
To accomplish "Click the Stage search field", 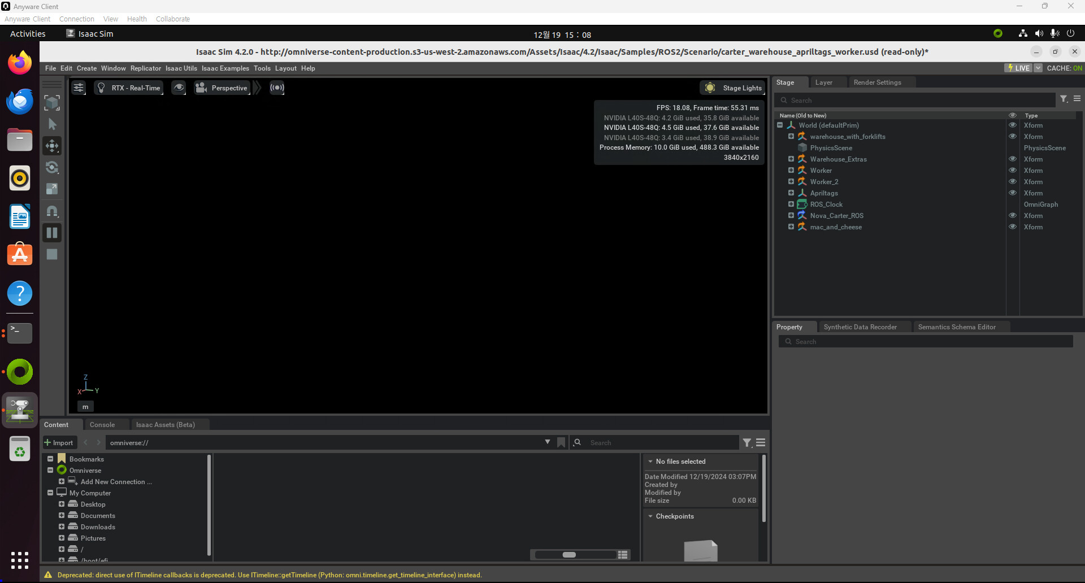I will (915, 101).
